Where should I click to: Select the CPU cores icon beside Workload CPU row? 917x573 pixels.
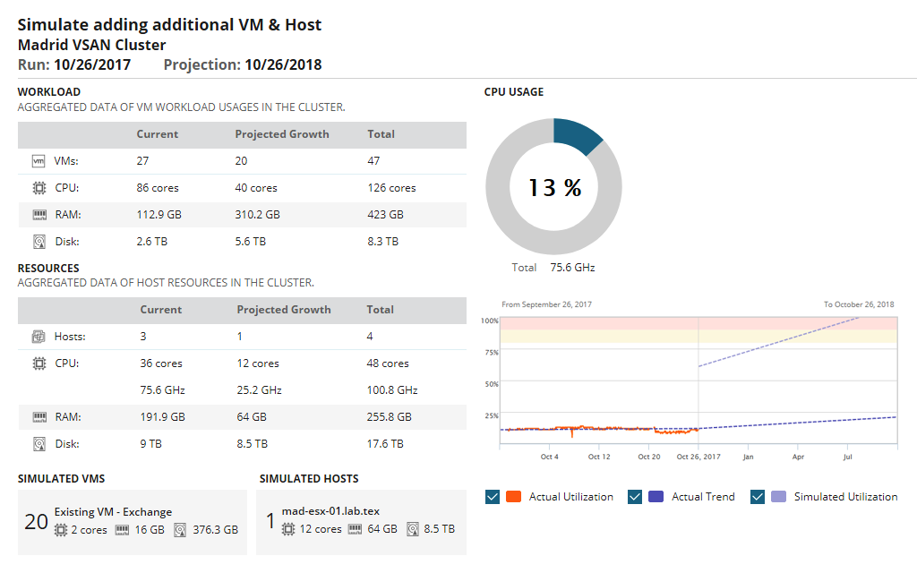click(x=38, y=188)
